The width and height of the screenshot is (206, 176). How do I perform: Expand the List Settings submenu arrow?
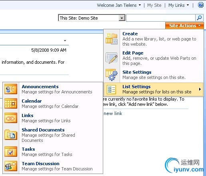(x=200, y=89)
